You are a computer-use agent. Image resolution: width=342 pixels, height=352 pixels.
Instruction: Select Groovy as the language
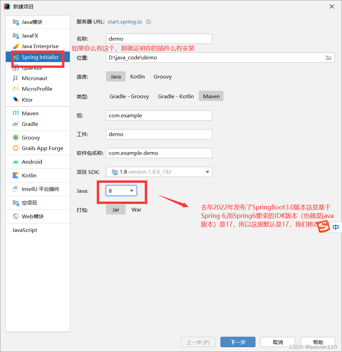[x=162, y=76]
